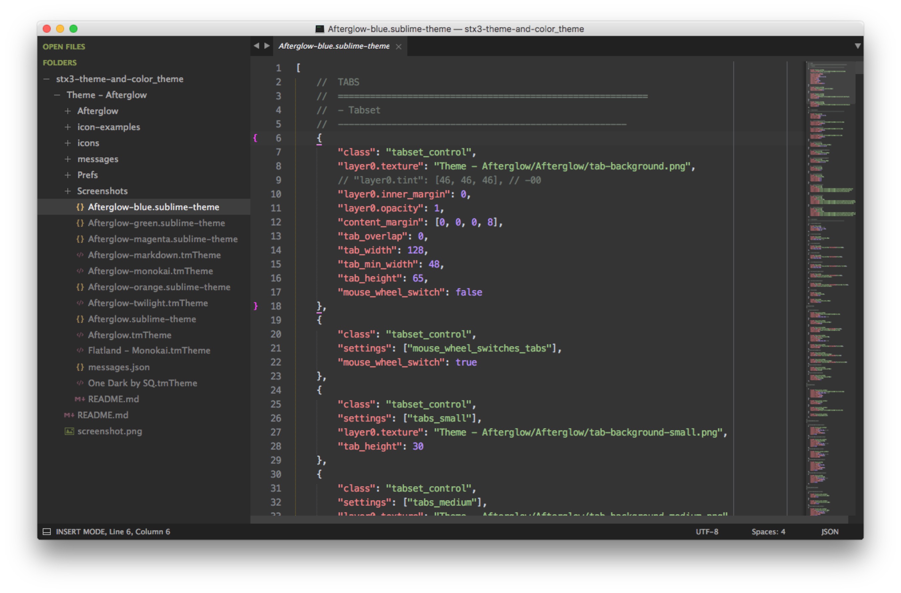Open the Spaces: 4 indentation menu
This screenshot has width=901, height=593.
(768, 532)
